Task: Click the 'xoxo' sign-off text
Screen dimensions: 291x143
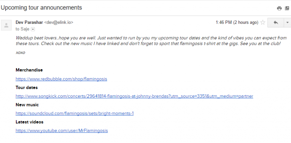Action: (20, 53)
